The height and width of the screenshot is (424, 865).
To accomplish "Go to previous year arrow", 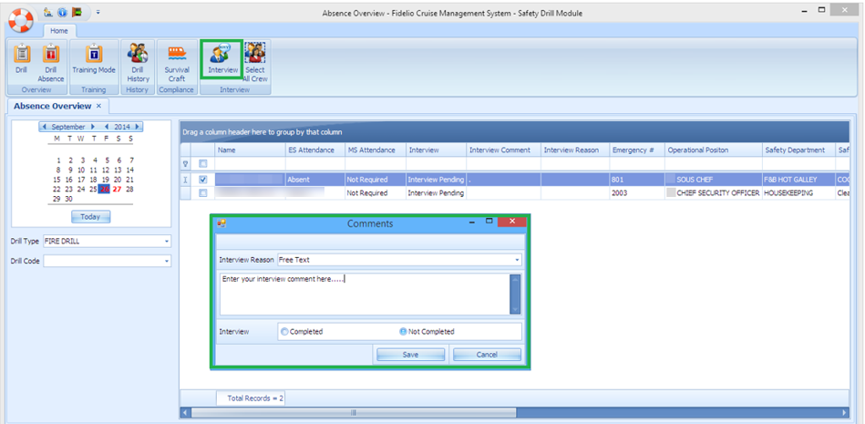I will tap(107, 127).
